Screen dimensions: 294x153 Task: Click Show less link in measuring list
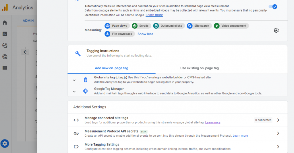tap(145, 34)
